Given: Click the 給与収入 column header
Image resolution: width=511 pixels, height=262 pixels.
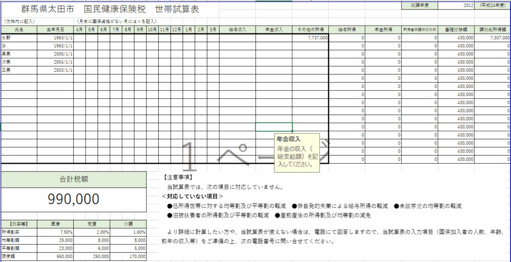Looking at the screenshot, I should (x=237, y=29).
